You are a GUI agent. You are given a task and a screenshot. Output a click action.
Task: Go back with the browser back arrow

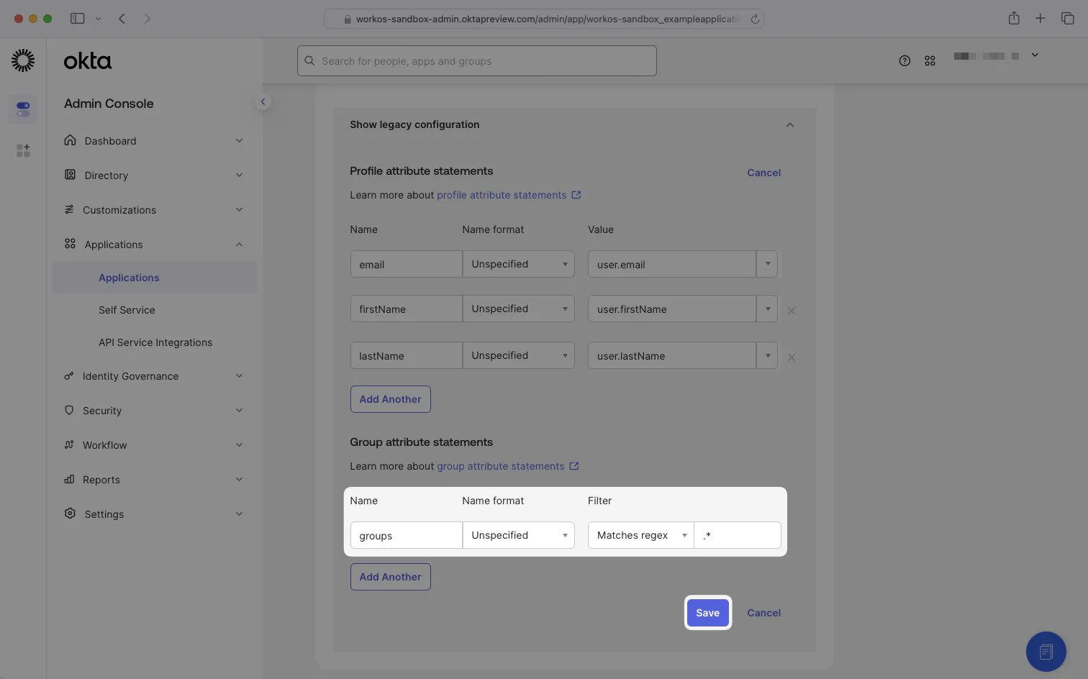point(122,19)
